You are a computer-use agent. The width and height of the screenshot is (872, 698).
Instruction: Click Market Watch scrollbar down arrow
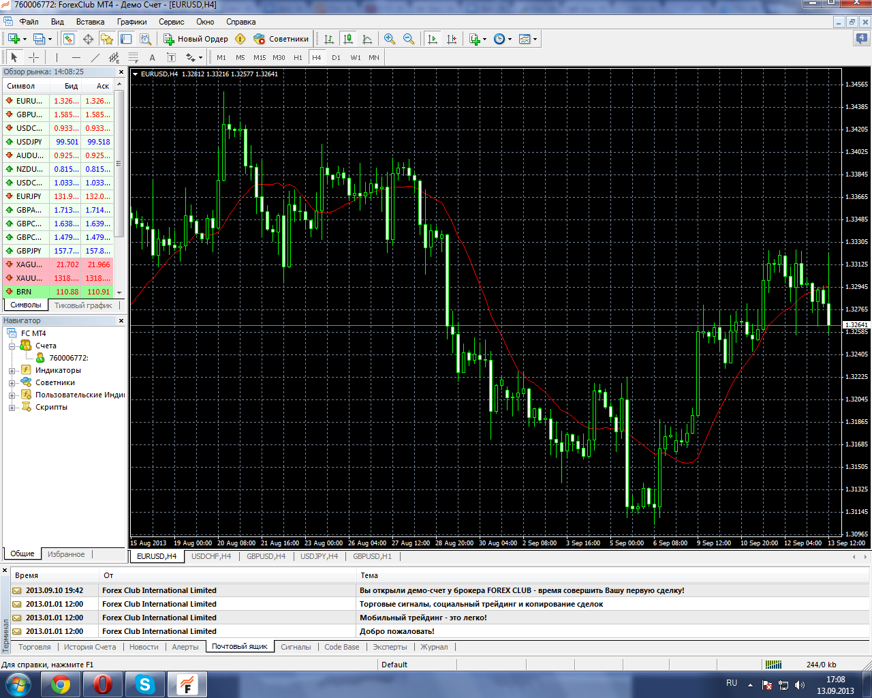tap(119, 292)
